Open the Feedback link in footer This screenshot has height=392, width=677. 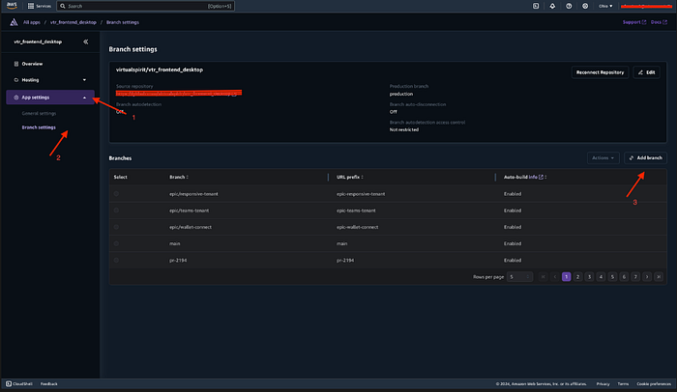[48, 384]
